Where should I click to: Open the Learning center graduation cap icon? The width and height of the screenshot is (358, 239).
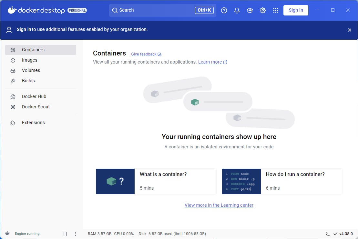[250, 10]
